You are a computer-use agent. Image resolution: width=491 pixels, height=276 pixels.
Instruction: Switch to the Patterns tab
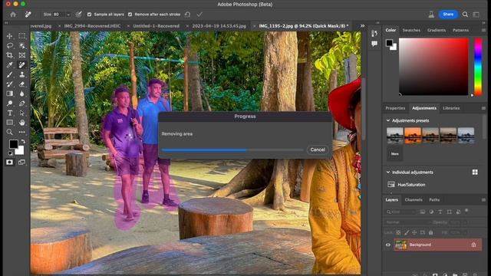click(x=460, y=31)
